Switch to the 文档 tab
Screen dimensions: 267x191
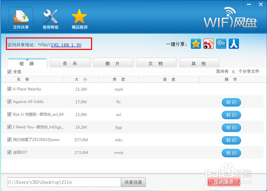point(156,63)
